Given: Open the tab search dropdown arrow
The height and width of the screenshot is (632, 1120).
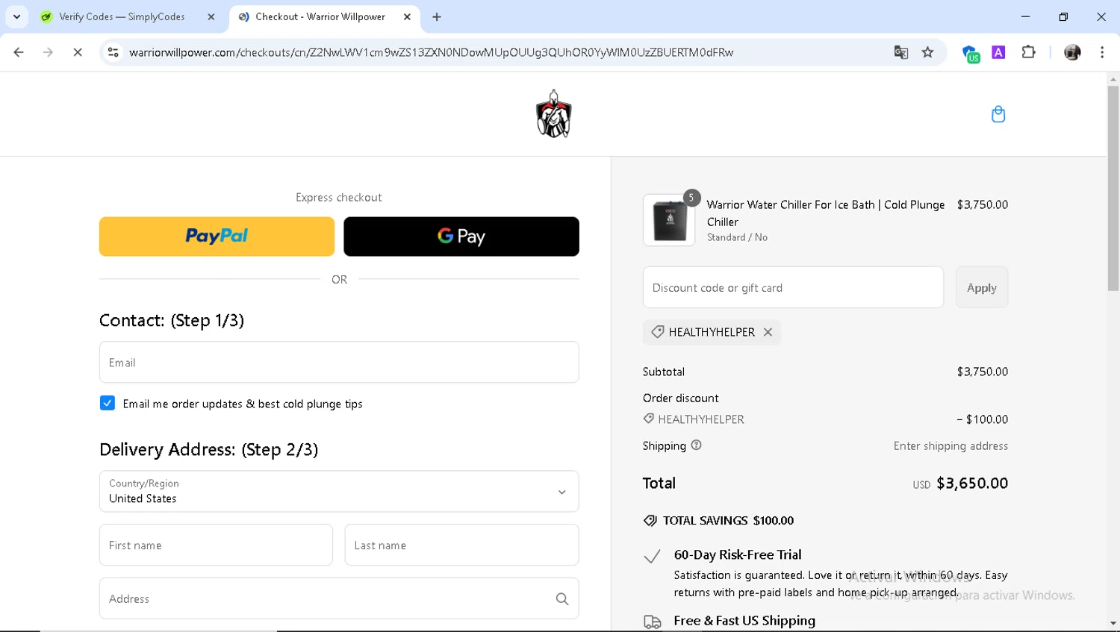Looking at the screenshot, I should tap(16, 16).
